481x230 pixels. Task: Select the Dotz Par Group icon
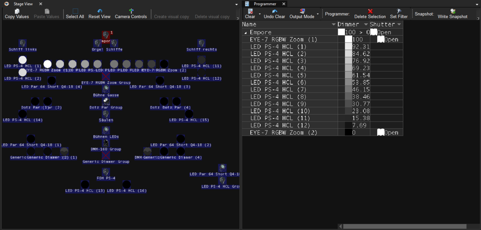click(106, 101)
